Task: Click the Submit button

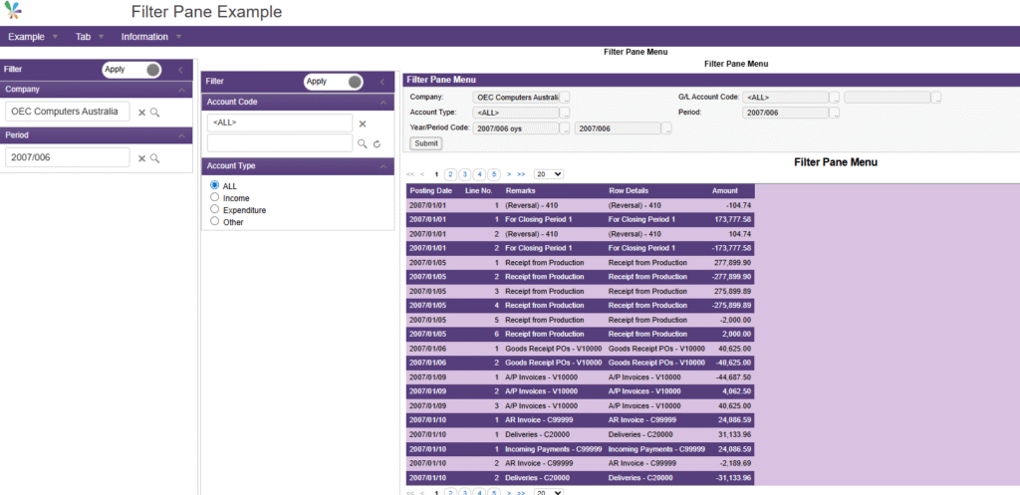Action: [426, 143]
